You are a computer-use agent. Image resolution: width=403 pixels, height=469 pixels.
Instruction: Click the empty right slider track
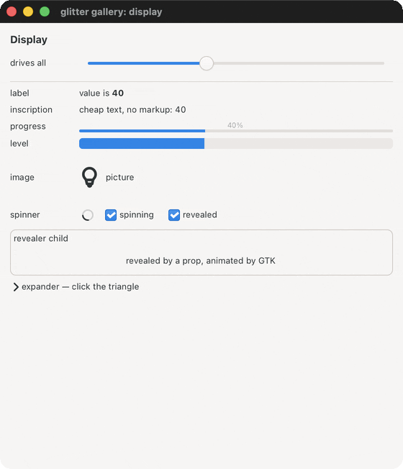click(299, 63)
